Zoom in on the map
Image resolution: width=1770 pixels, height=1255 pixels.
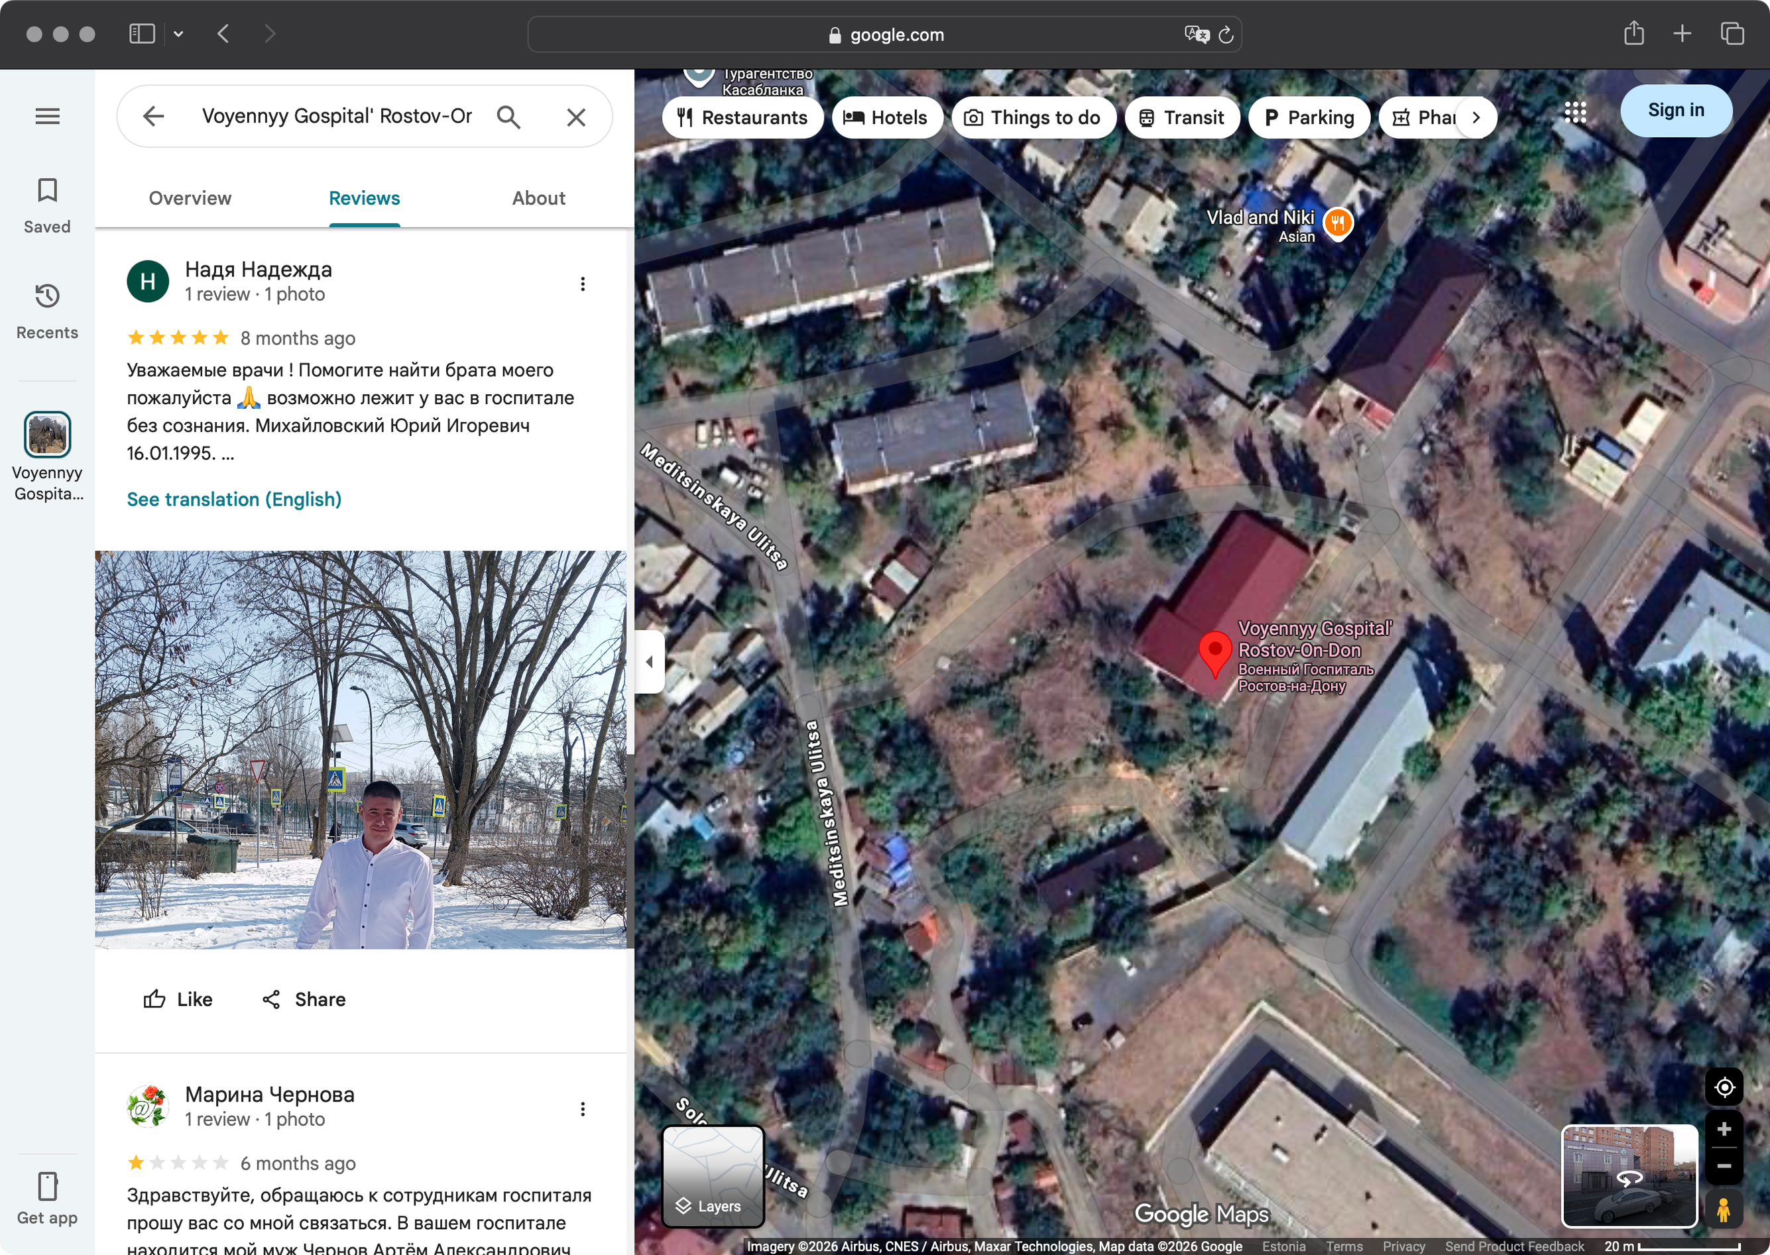pyautogui.click(x=1724, y=1129)
